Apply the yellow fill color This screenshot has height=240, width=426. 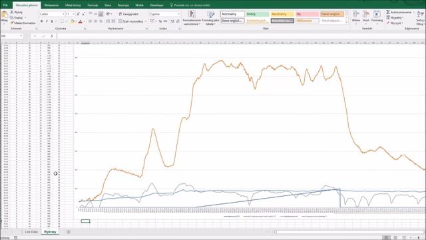(73, 21)
